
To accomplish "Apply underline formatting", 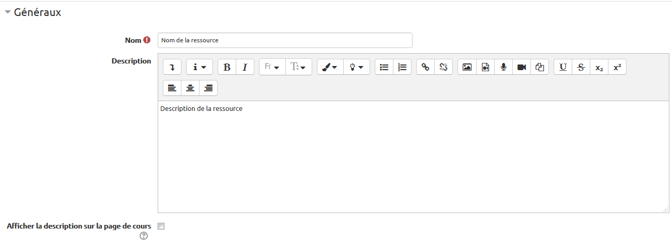I will (x=563, y=67).
